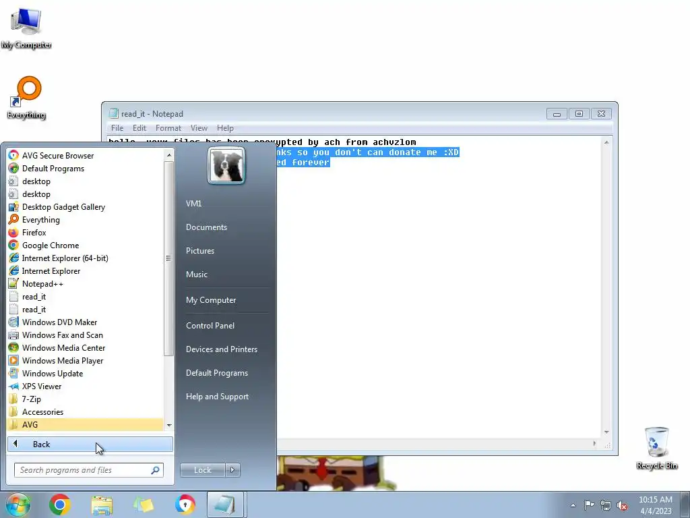Expand the AVG program folder
Viewport: 690px width, 518px height.
pos(85,424)
